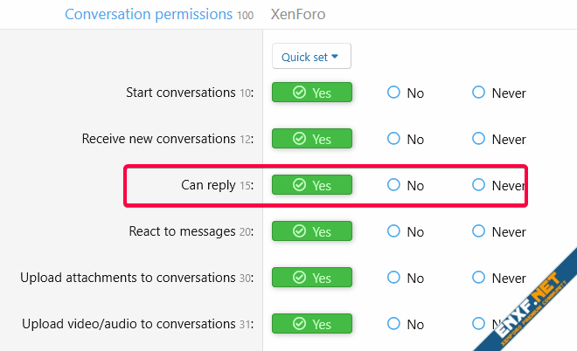Select Yes for Upload attachments to conversations
Screen dimensions: 577x351
coord(311,278)
